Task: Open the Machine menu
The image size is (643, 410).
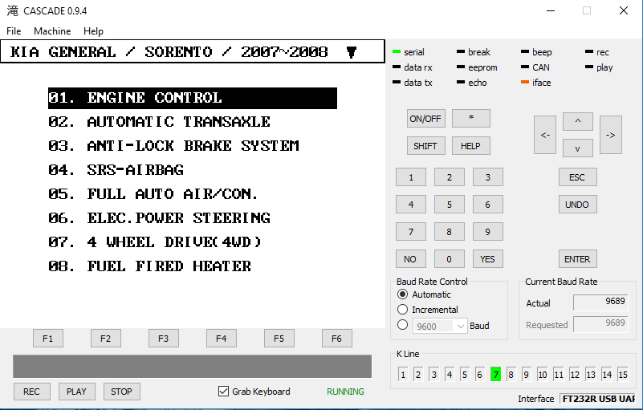Action: coord(52,31)
